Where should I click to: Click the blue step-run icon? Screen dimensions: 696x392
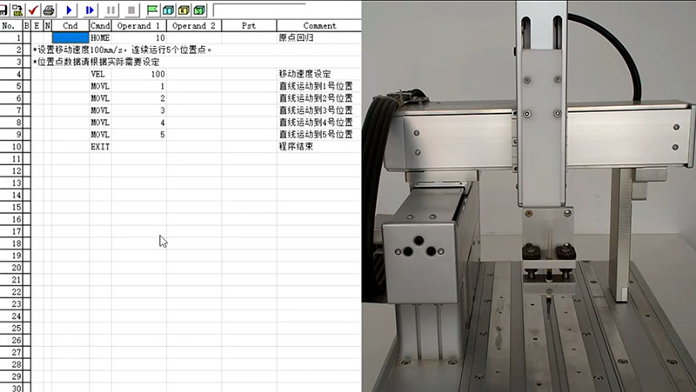click(90, 10)
